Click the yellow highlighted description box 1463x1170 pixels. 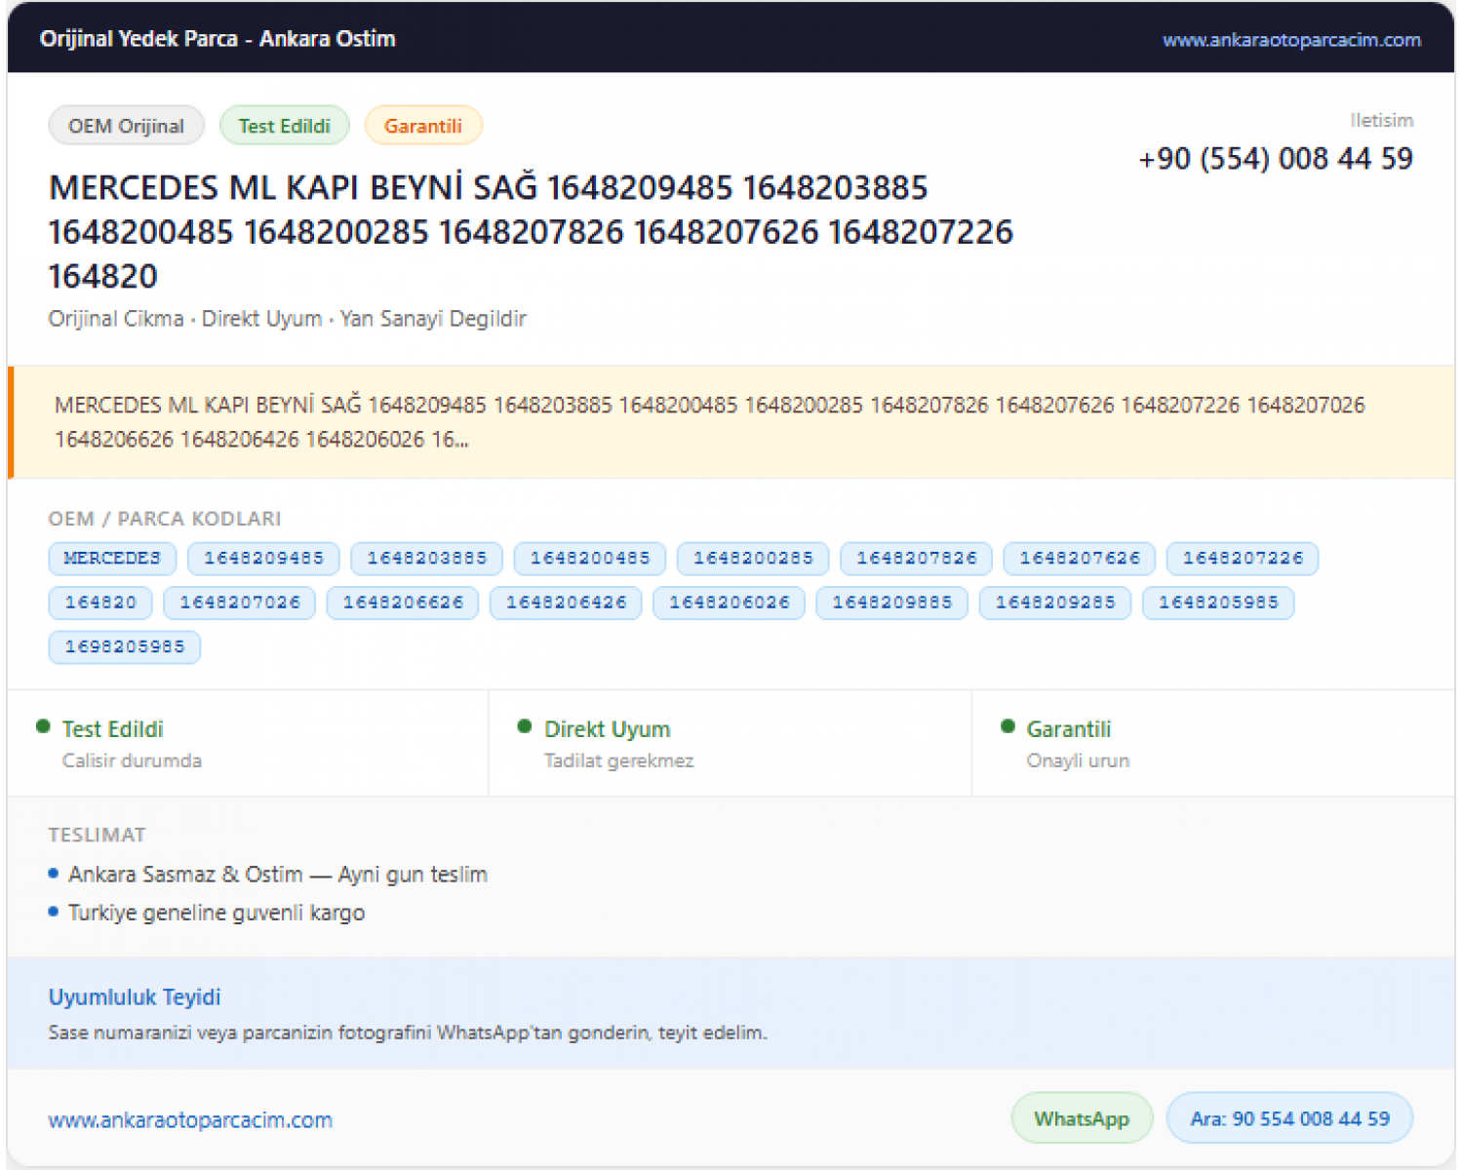(x=731, y=422)
